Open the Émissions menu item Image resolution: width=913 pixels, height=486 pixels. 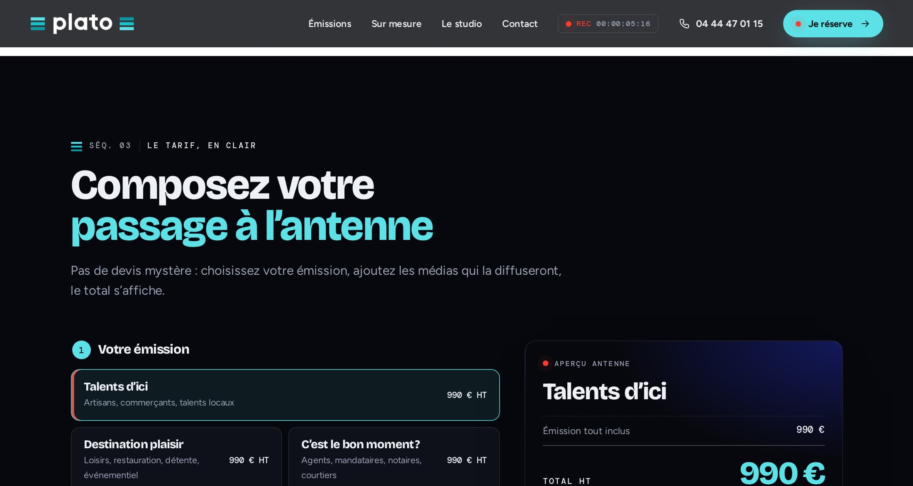pos(330,24)
